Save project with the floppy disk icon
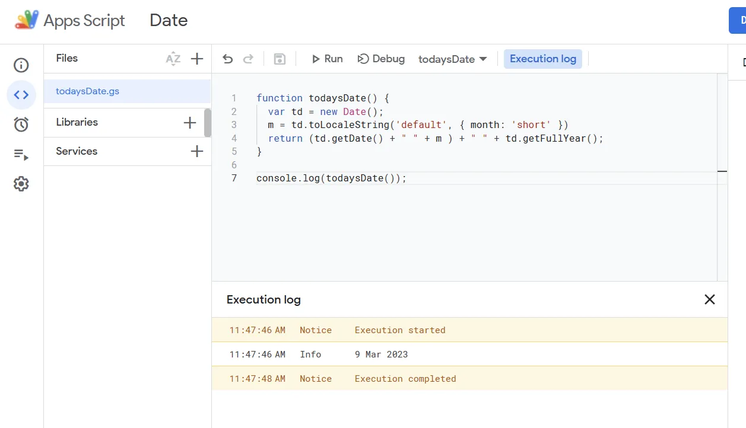 point(280,59)
